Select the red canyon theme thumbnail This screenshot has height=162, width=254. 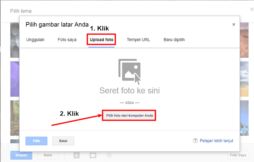244,40
